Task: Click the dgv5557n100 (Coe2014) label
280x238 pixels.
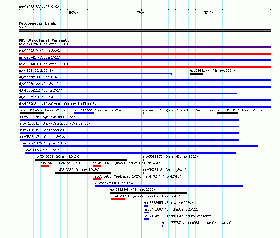Action: [115, 183]
